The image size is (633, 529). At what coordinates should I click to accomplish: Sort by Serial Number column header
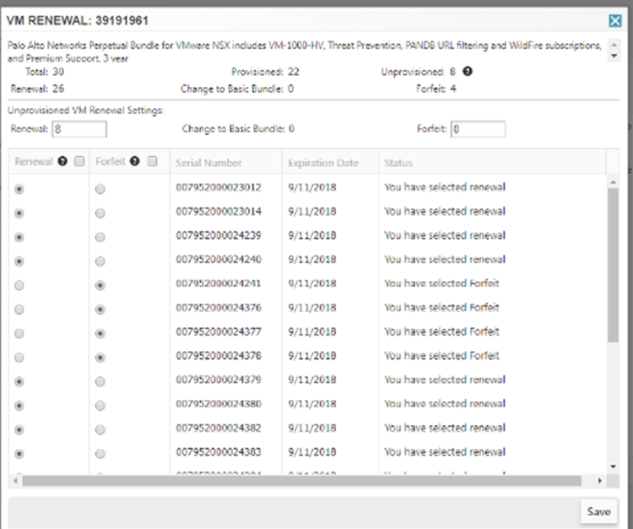click(208, 163)
